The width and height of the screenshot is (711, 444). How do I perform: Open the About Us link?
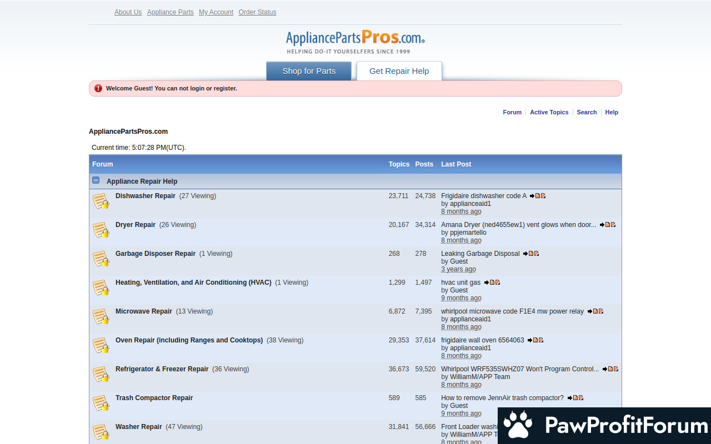(128, 12)
